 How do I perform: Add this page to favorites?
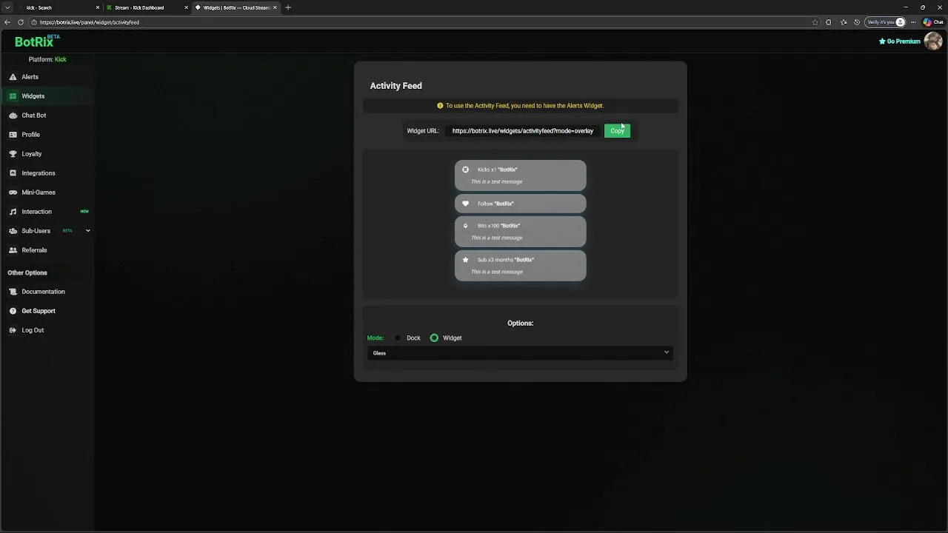click(x=815, y=22)
